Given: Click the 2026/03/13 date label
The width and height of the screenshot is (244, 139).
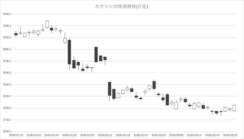Looking at the screenshot, I should [194, 135].
